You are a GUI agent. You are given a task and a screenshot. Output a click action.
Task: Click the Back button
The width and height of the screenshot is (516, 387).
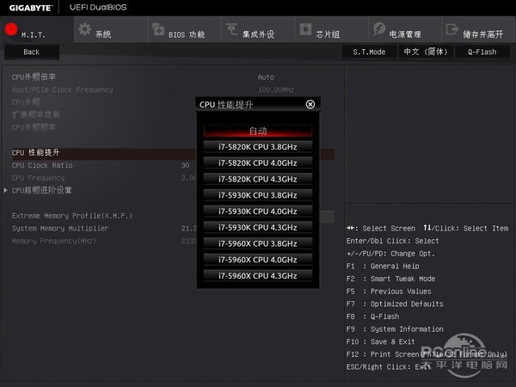(x=32, y=52)
